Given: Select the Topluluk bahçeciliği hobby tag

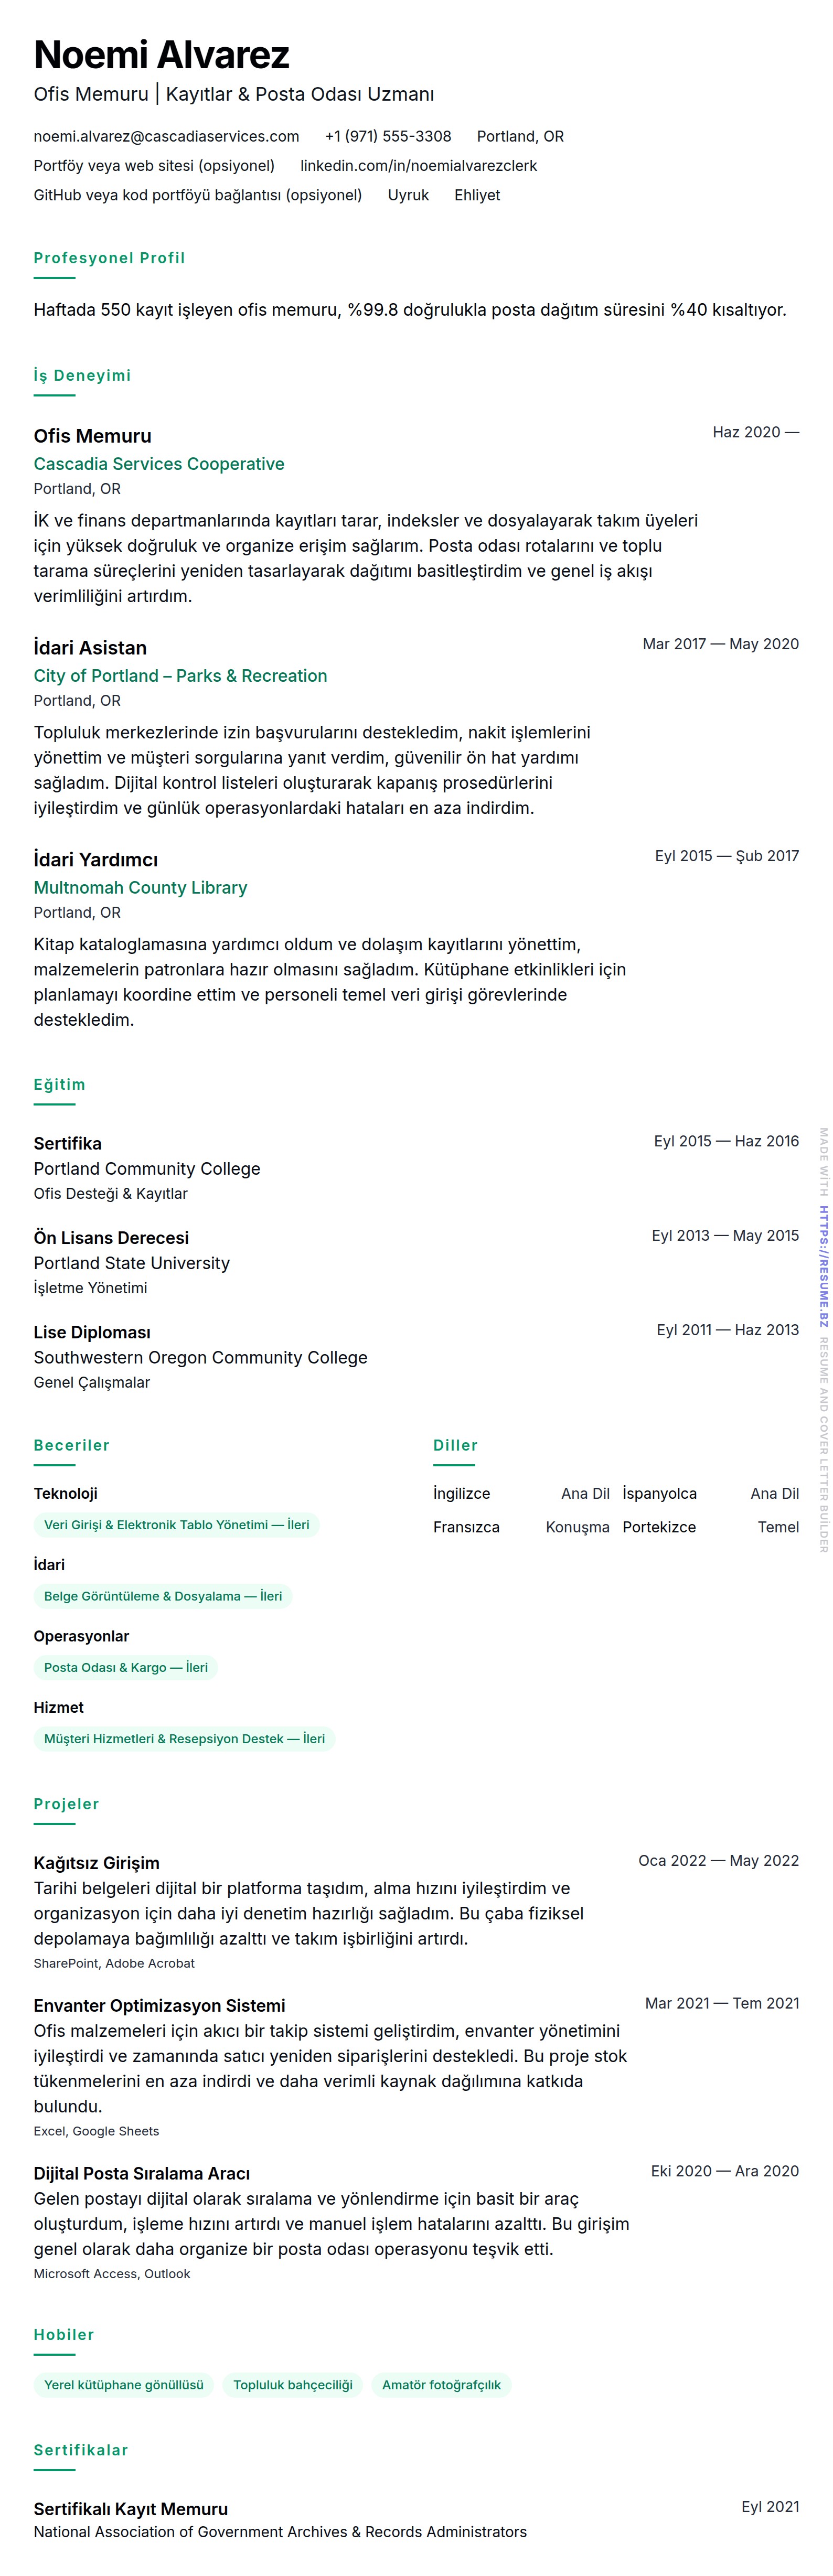Looking at the screenshot, I should [293, 2385].
